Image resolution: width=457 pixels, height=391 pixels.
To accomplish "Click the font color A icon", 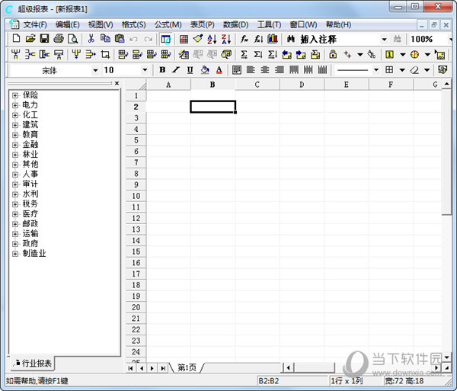I will 219,69.
